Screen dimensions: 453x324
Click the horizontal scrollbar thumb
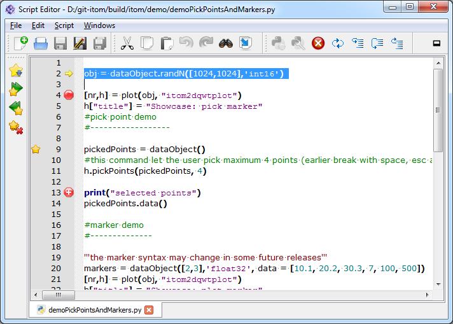59,295
